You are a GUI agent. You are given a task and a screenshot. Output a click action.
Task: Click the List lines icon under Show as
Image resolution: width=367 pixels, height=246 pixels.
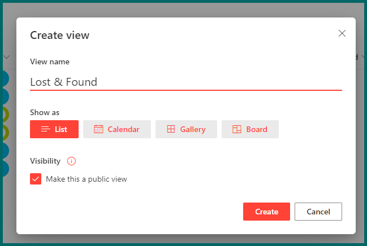tap(46, 129)
